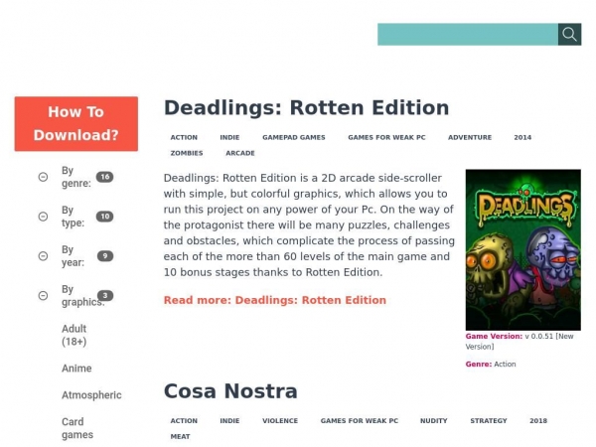Image resolution: width=596 pixels, height=447 pixels.
Task: Open the Atmospheric genre category
Action: (91, 395)
